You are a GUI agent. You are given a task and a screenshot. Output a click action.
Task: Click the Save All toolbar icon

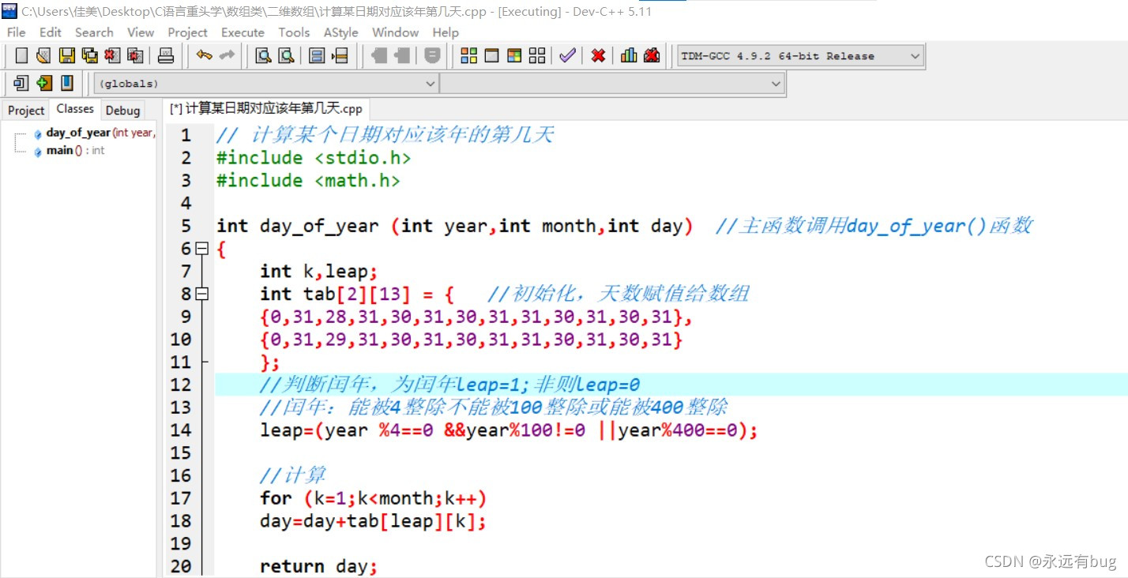tap(89, 55)
